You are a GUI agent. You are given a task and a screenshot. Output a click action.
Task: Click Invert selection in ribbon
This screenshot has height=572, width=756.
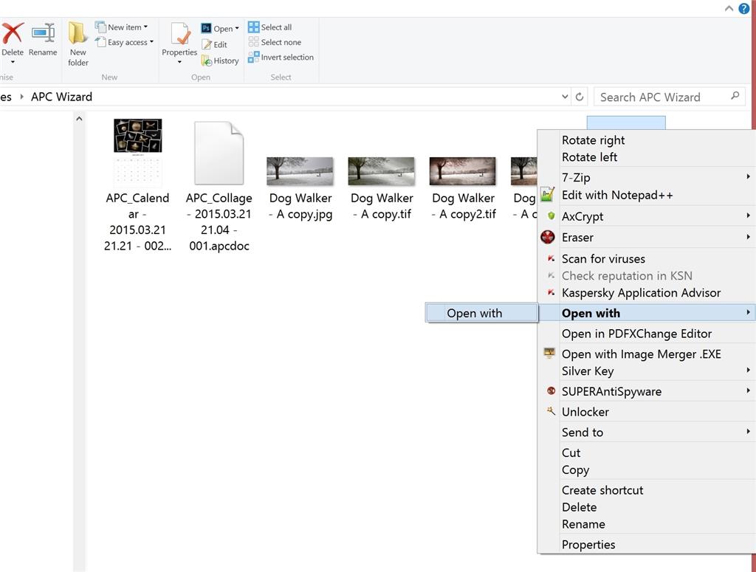(281, 58)
